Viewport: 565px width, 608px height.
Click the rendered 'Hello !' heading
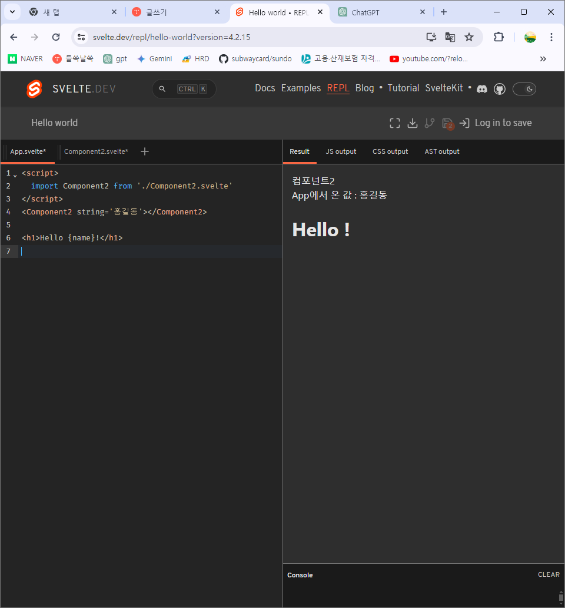321,230
